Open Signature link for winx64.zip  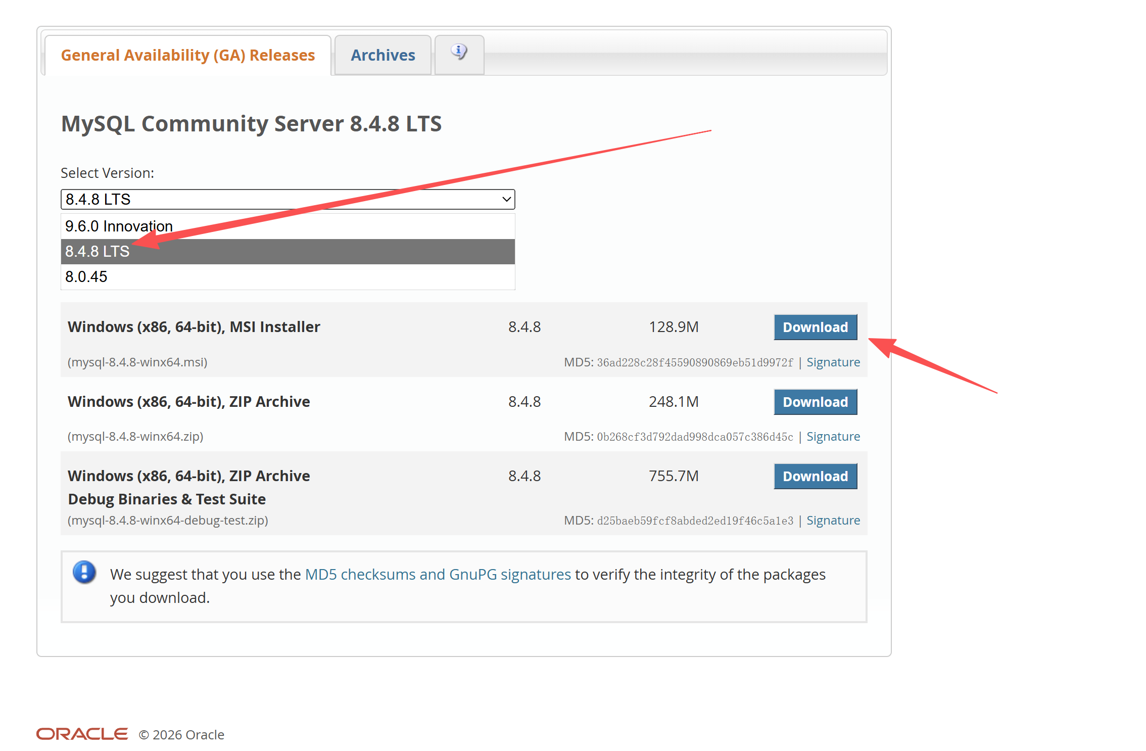[x=833, y=437]
